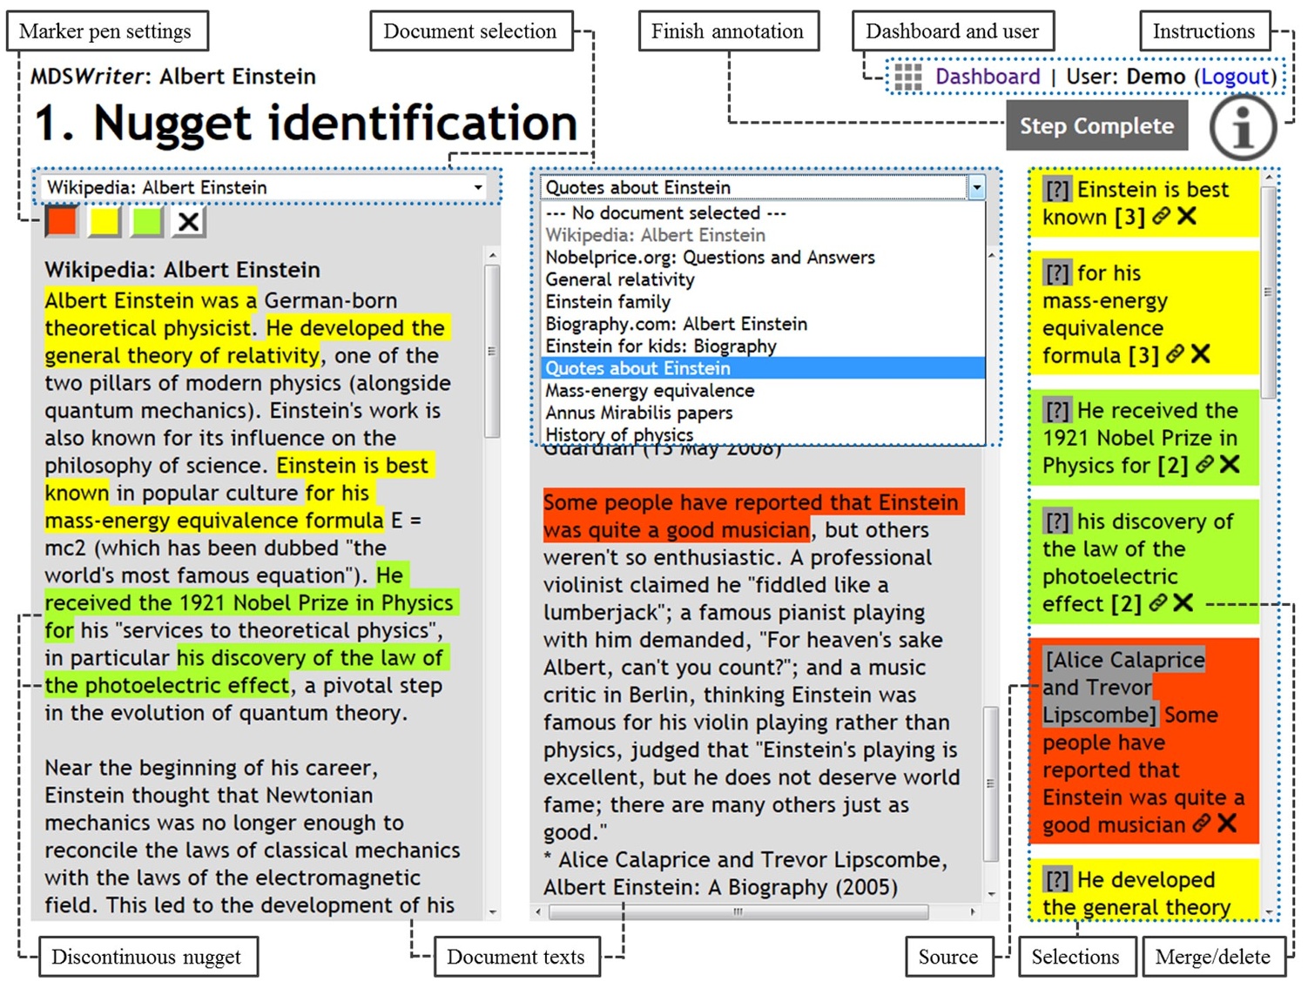This screenshot has width=1308, height=981.
Task: Click the Dashboard grid icon
Action: point(907,77)
